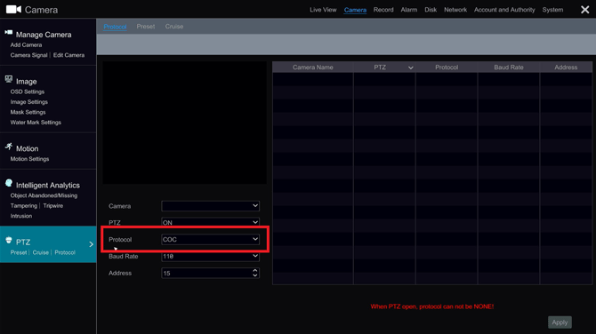This screenshot has width=596, height=334.
Task: Open the PTZ ON dropdown
Action: click(210, 222)
